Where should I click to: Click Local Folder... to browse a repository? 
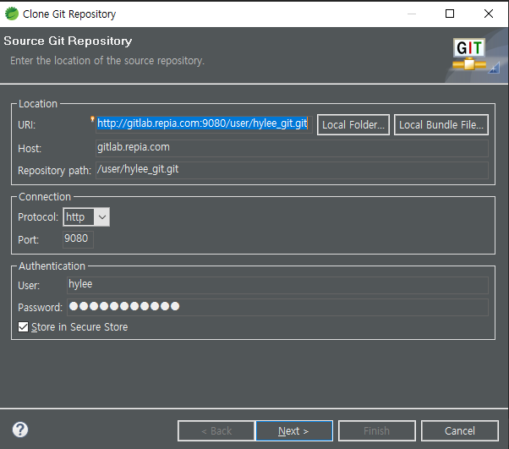tap(353, 125)
